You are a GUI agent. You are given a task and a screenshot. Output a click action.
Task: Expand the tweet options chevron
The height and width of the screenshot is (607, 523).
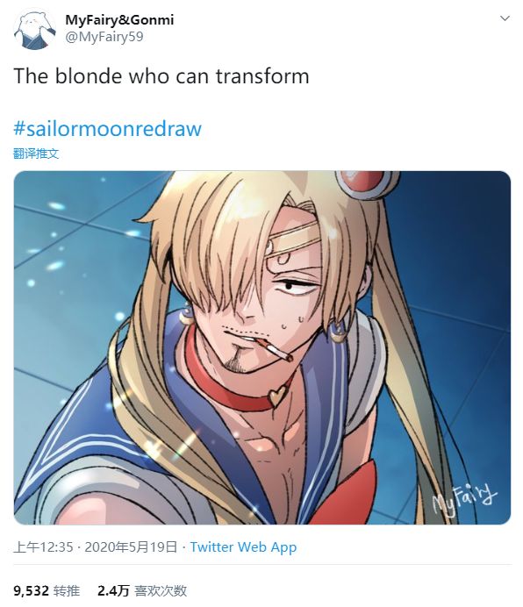click(x=505, y=18)
